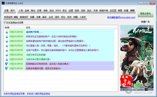Screen dimensions: 157x97
Task: Click the icon beside 如果希望加快用户被侦测 row
Action: coord(7,41)
